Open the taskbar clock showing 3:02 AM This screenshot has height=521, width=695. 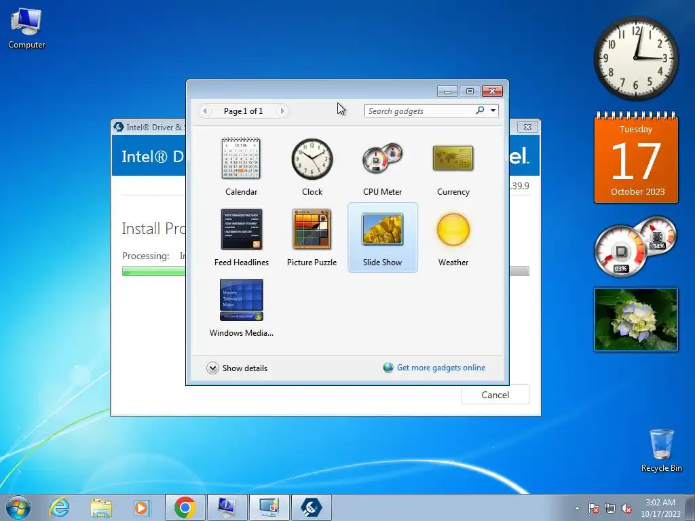tap(660, 508)
